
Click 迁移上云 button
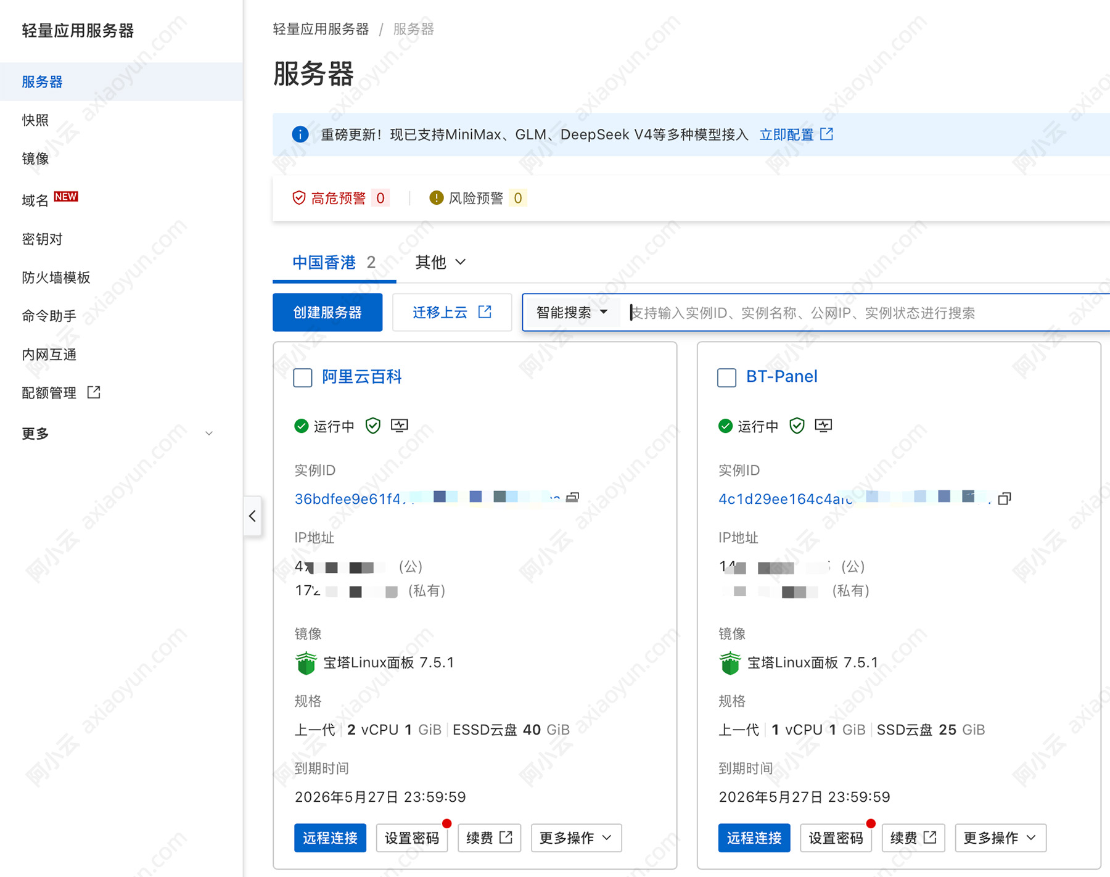452,313
